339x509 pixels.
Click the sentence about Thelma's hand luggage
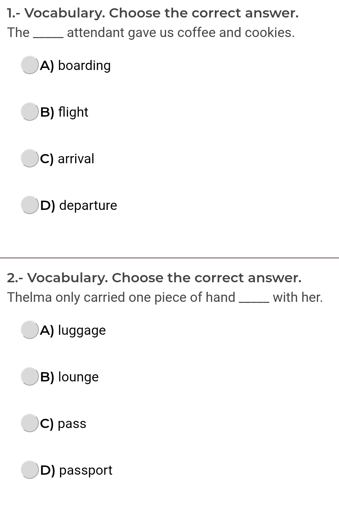point(165,297)
